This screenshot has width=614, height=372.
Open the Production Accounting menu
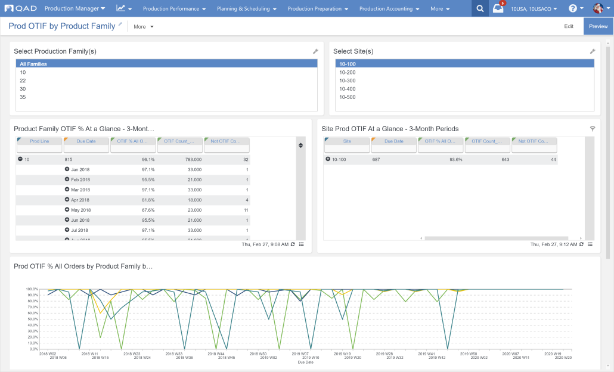pos(389,8)
